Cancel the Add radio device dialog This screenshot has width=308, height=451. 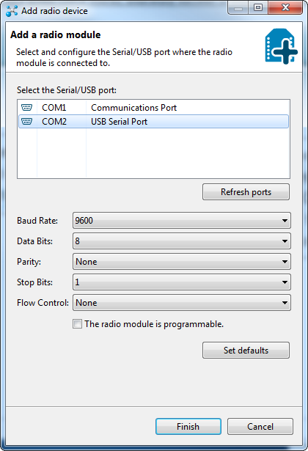coord(260,427)
